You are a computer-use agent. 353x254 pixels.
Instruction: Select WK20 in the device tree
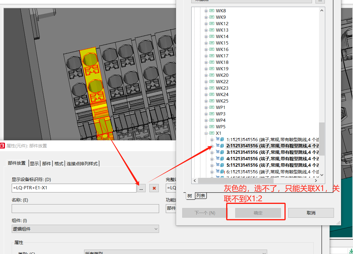(x=222, y=75)
